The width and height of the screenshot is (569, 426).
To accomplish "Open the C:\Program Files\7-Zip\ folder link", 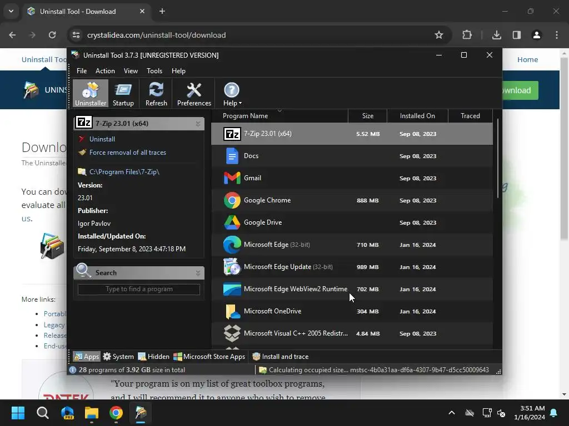I will point(124,172).
